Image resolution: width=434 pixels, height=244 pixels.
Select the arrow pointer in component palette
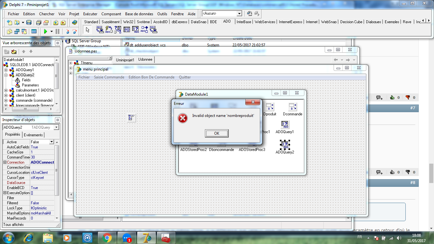point(88,30)
